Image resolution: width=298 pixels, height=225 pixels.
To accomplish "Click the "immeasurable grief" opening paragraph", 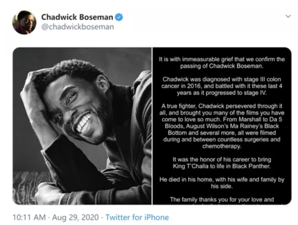I will [x=222, y=63].
